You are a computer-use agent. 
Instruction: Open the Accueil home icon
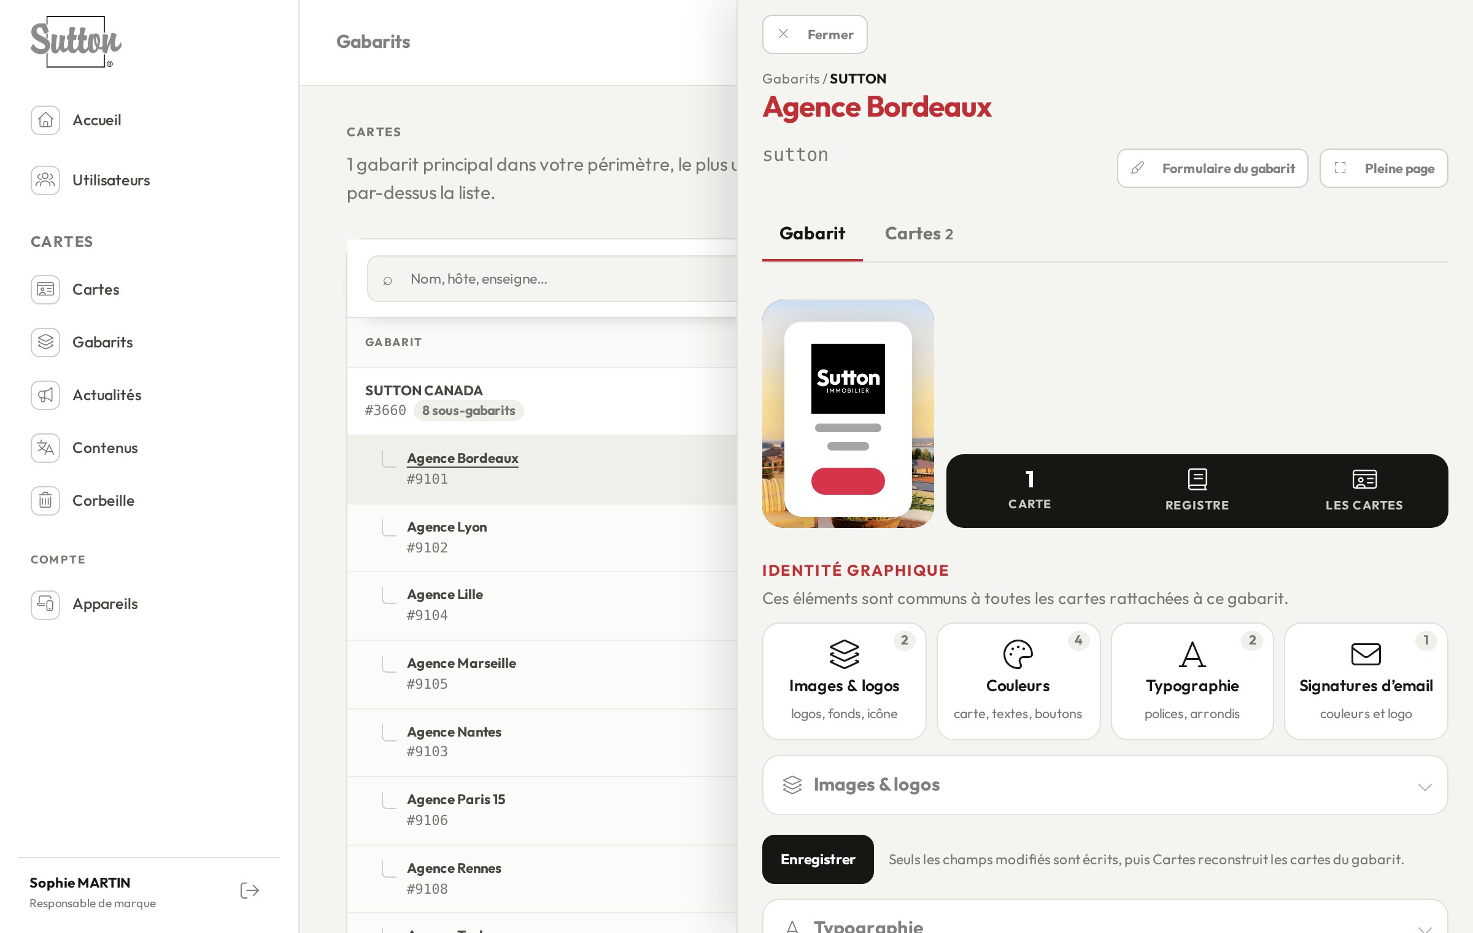pyautogui.click(x=45, y=120)
